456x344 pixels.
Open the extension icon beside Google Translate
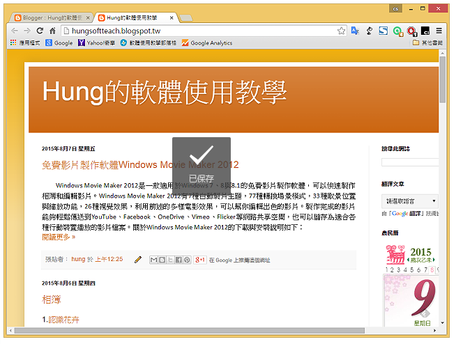370,31
